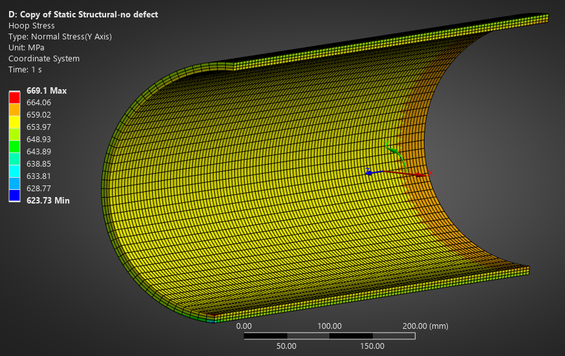
Task: Click 'Type: Normal Stress(Y Axis)' text
Action: 60,37
